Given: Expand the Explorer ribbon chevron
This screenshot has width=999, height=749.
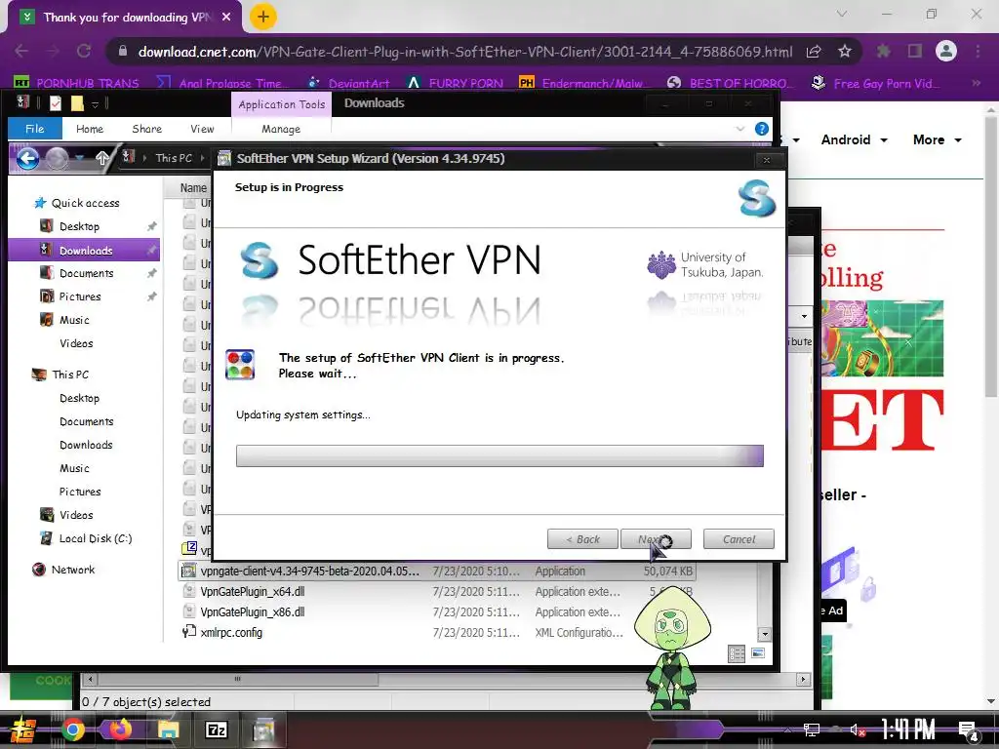Looking at the screenshot, I should (739, 129).
